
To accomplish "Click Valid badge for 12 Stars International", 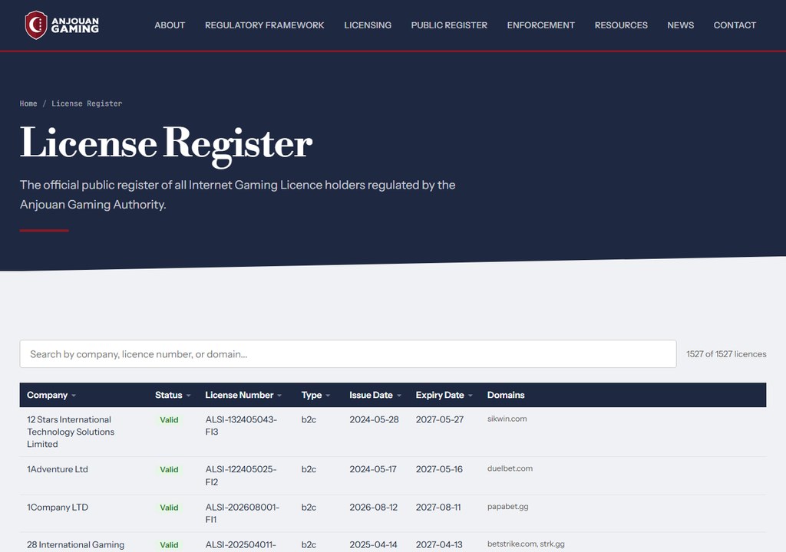I will click(x=169, y=420).
